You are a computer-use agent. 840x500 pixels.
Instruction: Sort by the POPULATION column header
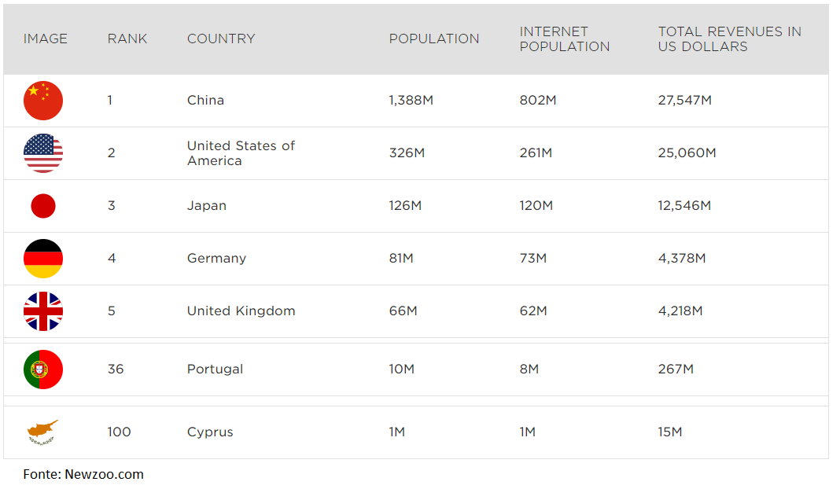(x=434, y=39)
